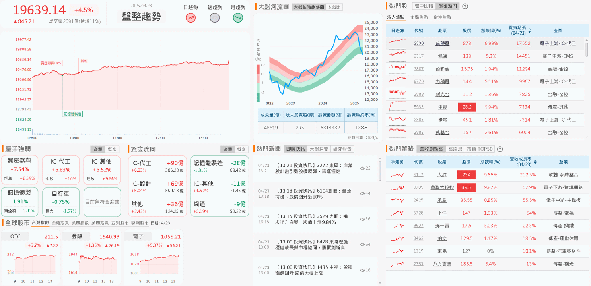Screen dimensions: 591x286
Task: Select 歐洲股市 global market tab
Action: coord(140,223)
